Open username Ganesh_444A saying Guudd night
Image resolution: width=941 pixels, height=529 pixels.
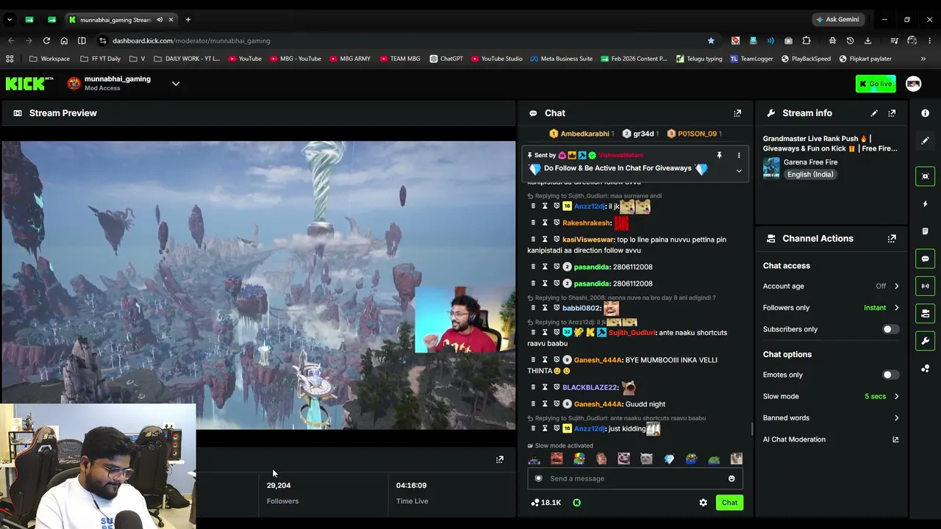(x=598, y=404)
